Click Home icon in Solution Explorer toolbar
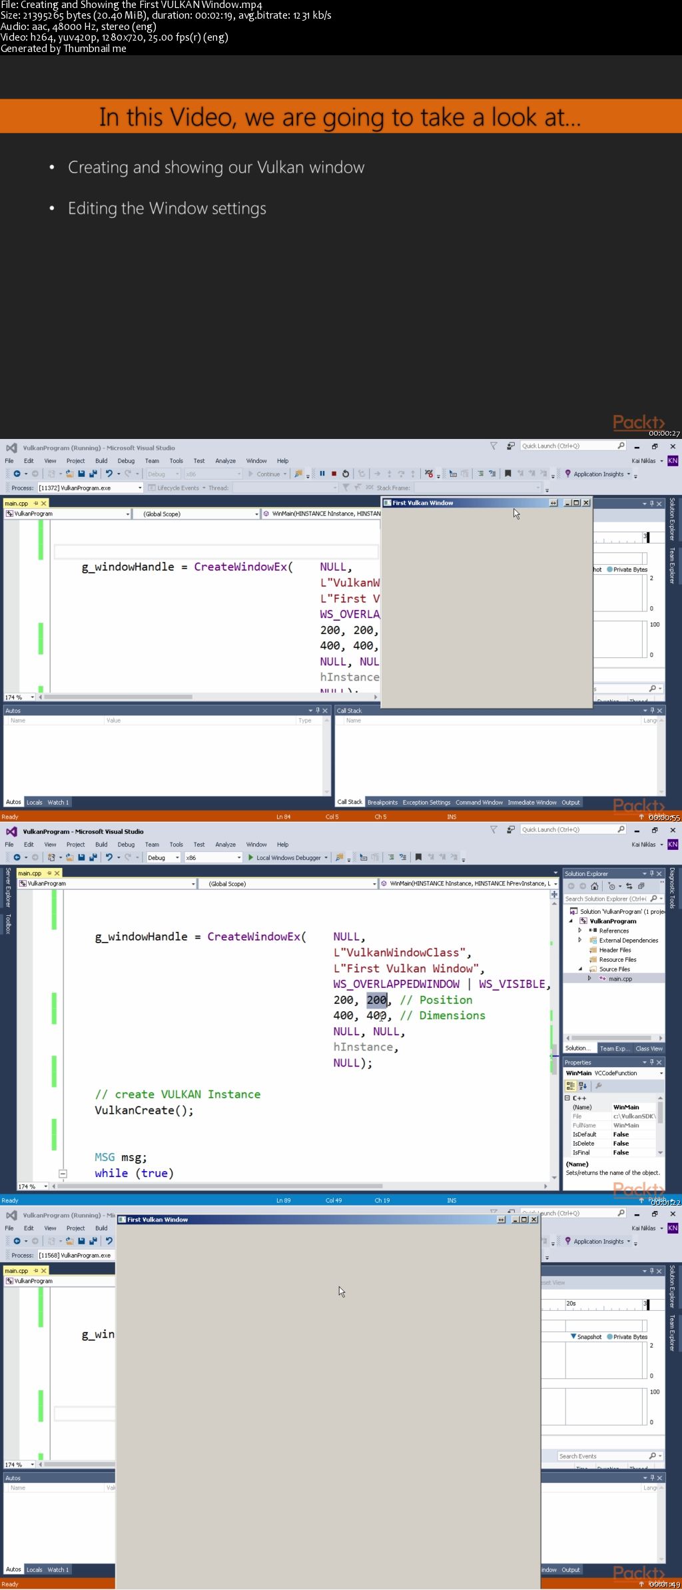Screen dimensions: 682x1590 pyautogui.click(x=595, y=886)
